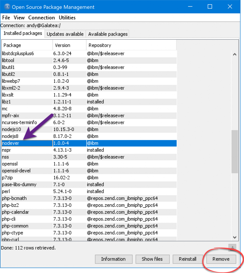Click the Information button

click(x=113, y=259)
